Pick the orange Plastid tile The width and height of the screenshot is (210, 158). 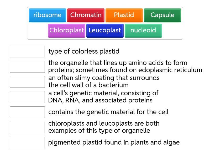point(124,15)
